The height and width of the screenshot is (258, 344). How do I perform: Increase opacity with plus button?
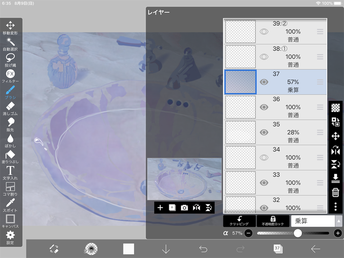(x=338, y=233)
